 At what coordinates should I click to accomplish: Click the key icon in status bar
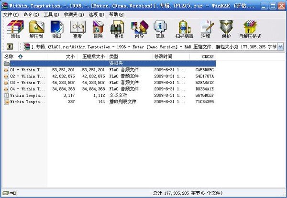13,193
